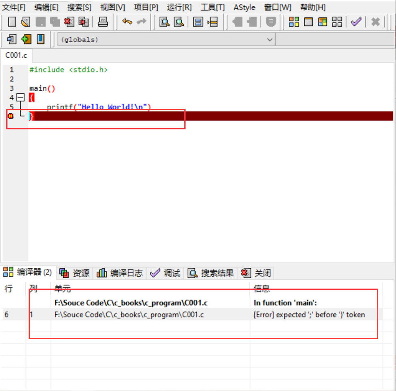Image resolution: width=396 pixels, height=391 pixels.
Task: Open the 窗口[W] menu
Action: pos(278,7)
